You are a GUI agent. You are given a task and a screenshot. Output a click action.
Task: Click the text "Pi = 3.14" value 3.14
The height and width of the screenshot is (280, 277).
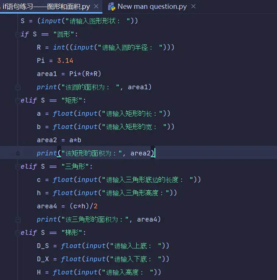[65, 61]
